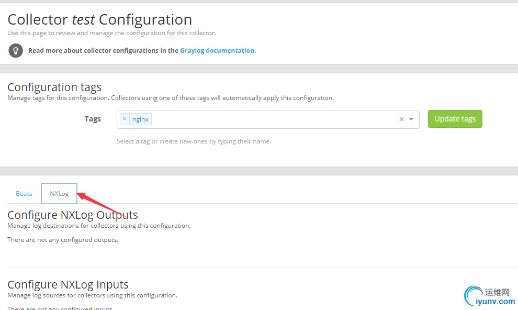Screen dimensions: 518x310
Task: Clear all tags in the Tags field
Action: [x=401, y=119]
